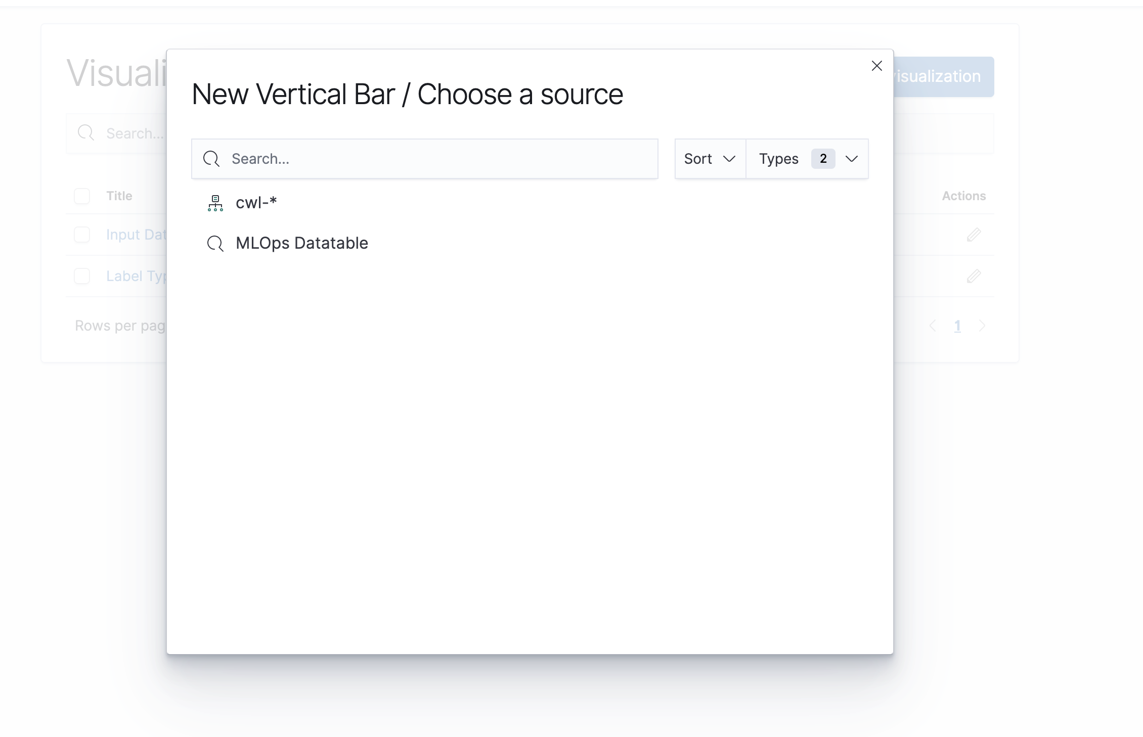Screen dimensions: 1143x737
Task: Click the MLOps Datatable saved search icon
Action: pos(215,244)
